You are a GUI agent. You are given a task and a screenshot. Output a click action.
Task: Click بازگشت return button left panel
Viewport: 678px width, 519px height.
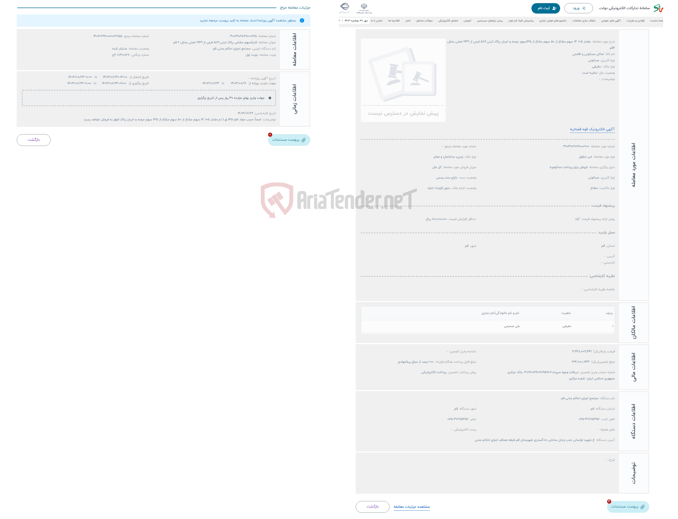pyautogui.click(x=34, y=141)
